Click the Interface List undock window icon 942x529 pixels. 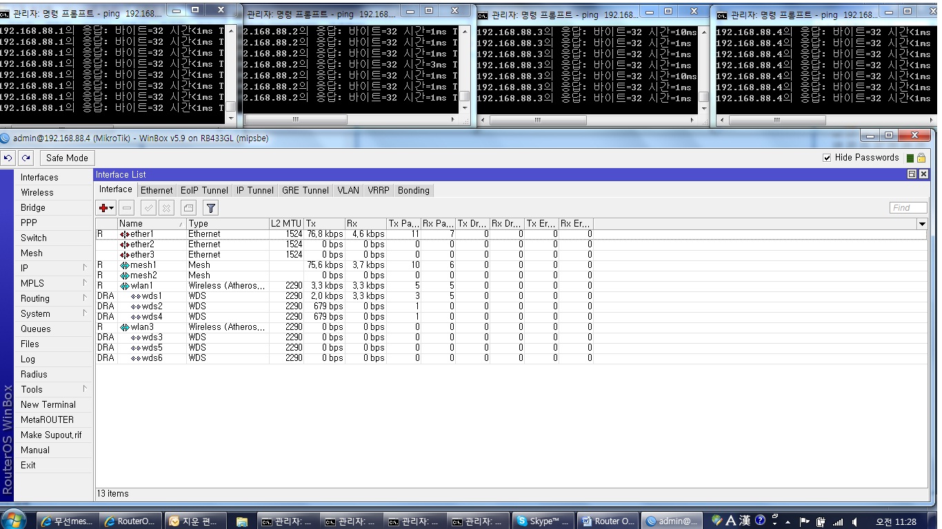(912, 174)
